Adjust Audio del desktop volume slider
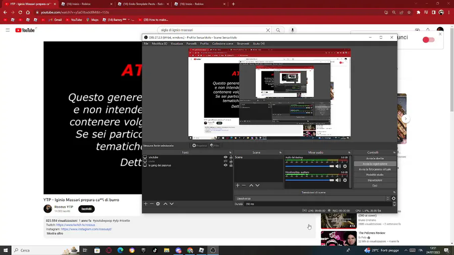The width and height of the screenshot is (454, 255). click(310, 166)
